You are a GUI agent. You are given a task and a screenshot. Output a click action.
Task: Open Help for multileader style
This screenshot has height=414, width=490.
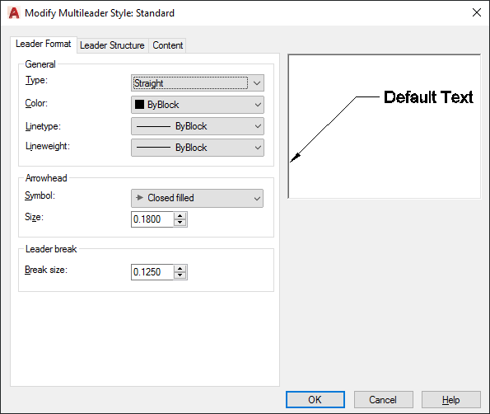[450, 400]
